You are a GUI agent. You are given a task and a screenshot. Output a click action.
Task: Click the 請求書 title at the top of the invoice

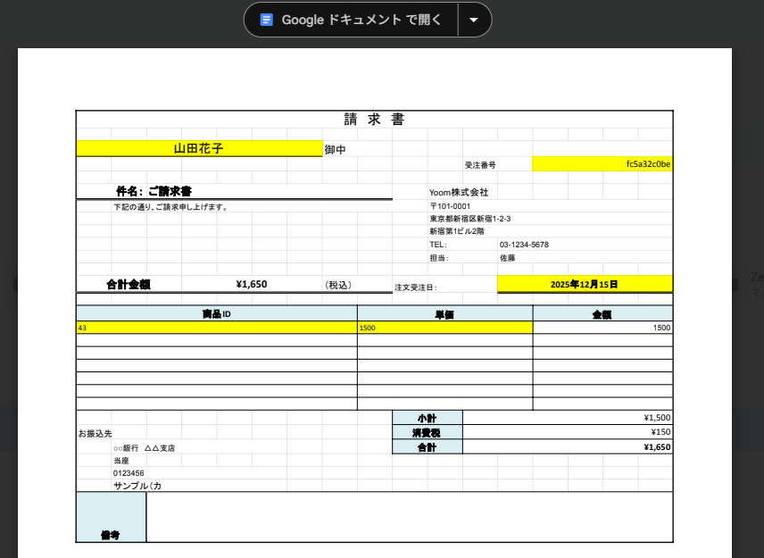coord(374,120)
